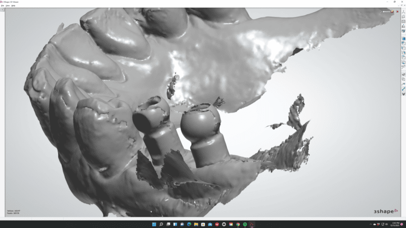Open the File menu
The width and height of the screenshot is (406, 228).
(x=2, y=5)
